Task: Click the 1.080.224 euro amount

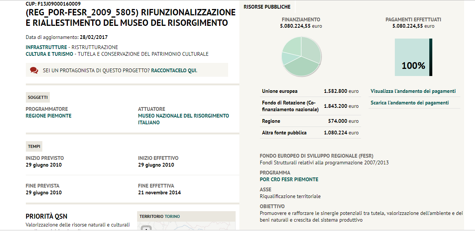Action: [341, 133]
